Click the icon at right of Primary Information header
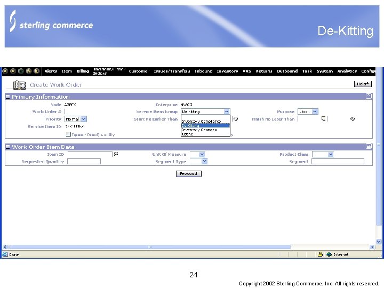The image size is (384, 288). pos(369,96)
